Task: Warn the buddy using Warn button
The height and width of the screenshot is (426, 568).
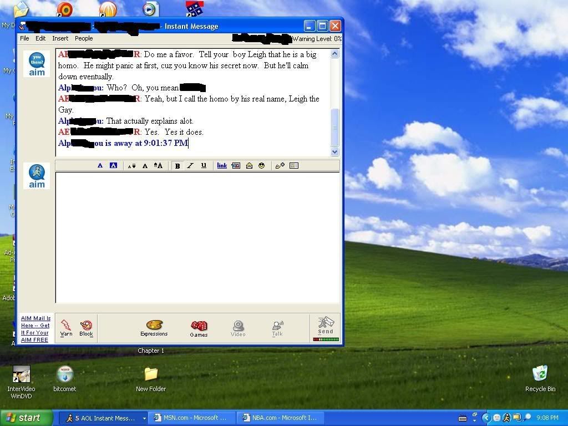Action: click(67, 328)
